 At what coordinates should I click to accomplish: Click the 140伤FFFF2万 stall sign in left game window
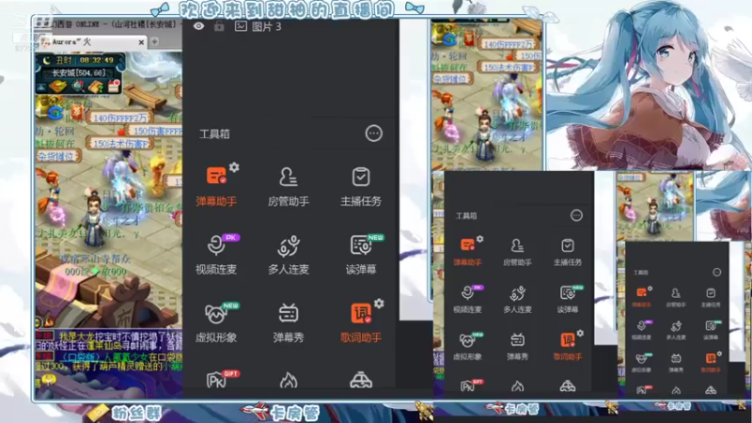(x=119, y=117)
